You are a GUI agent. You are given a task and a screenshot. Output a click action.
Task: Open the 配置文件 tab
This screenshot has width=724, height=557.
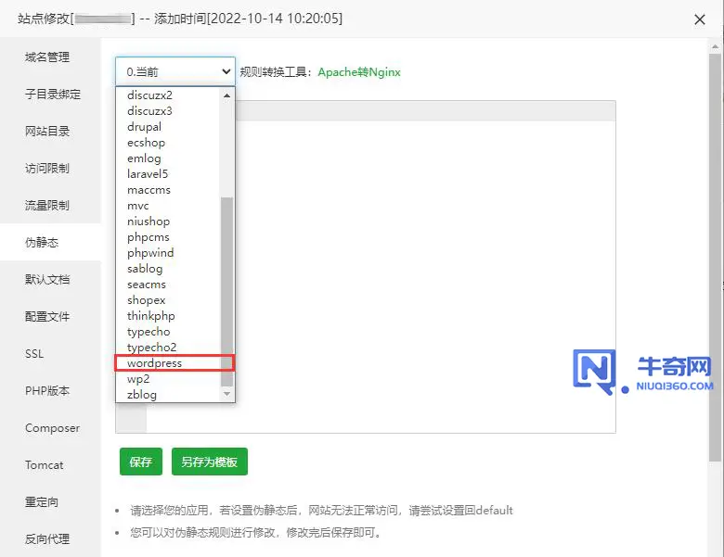(50, 317)
